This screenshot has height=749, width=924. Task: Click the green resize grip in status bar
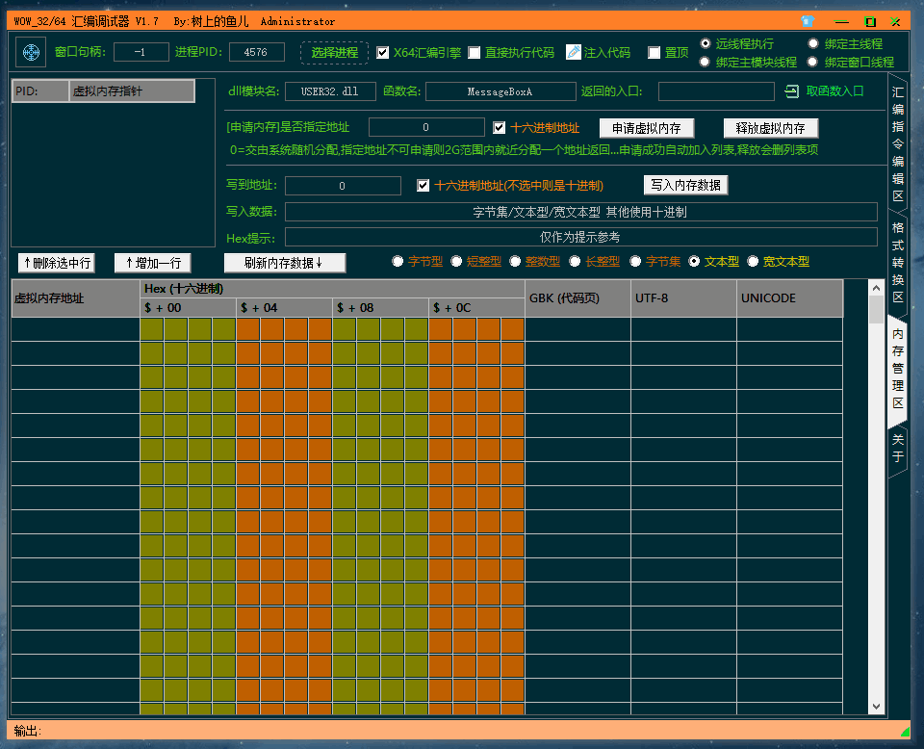point(905,732)
